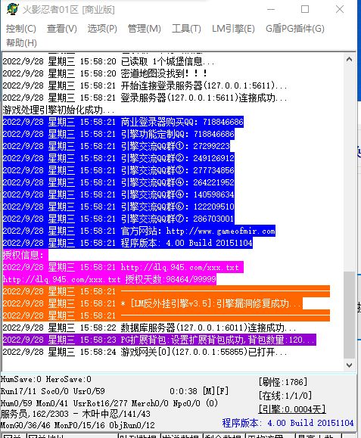This screenshot has height=438, width=361.
Task: Click the 引擎交流QQ群② 249126912 line
Action: [x=119, y=158]
